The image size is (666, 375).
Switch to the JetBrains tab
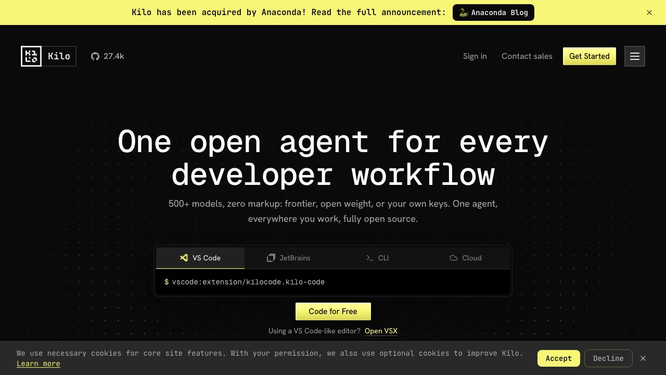pos(289,258)
